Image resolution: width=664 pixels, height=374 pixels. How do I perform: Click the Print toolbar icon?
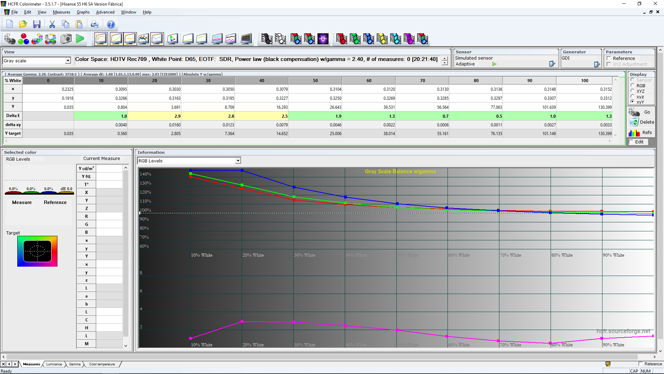(x=94, y=24)
